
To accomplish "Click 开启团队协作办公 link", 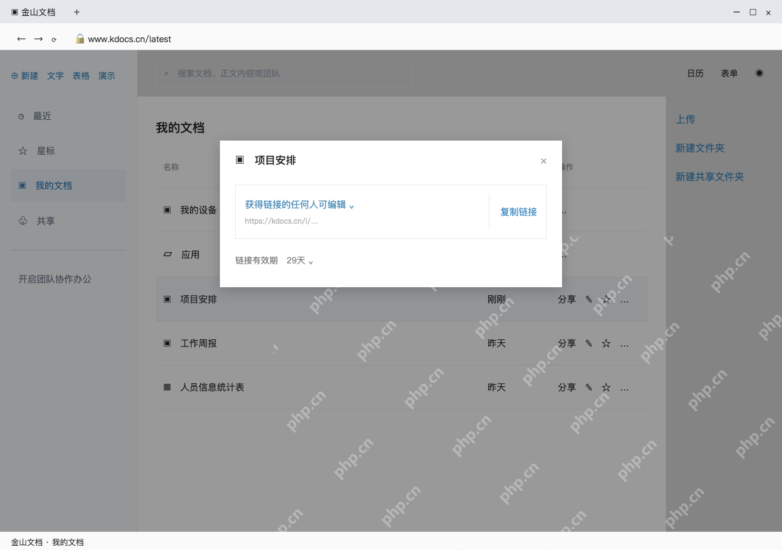I will (x=55, y=279).
